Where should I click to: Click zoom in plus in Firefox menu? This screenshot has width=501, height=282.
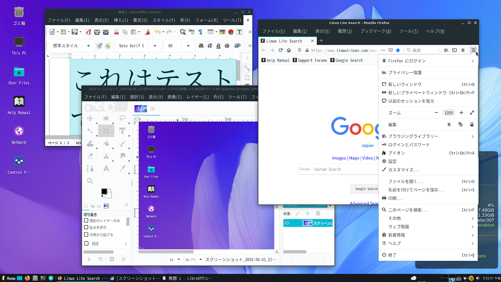pos(461,113)
